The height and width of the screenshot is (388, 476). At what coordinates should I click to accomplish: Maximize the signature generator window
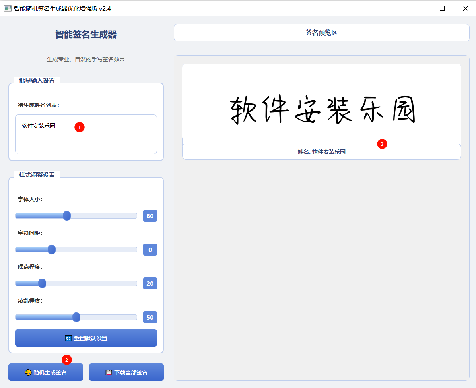[x=442, y=8]
